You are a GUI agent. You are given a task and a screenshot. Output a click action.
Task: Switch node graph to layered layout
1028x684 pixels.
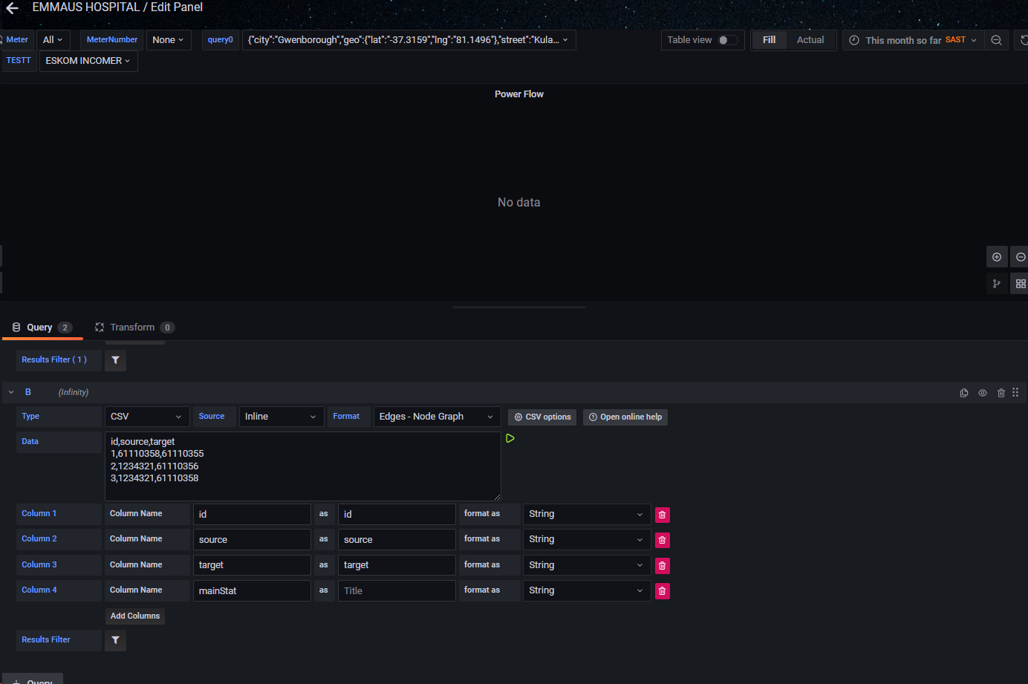997,284
